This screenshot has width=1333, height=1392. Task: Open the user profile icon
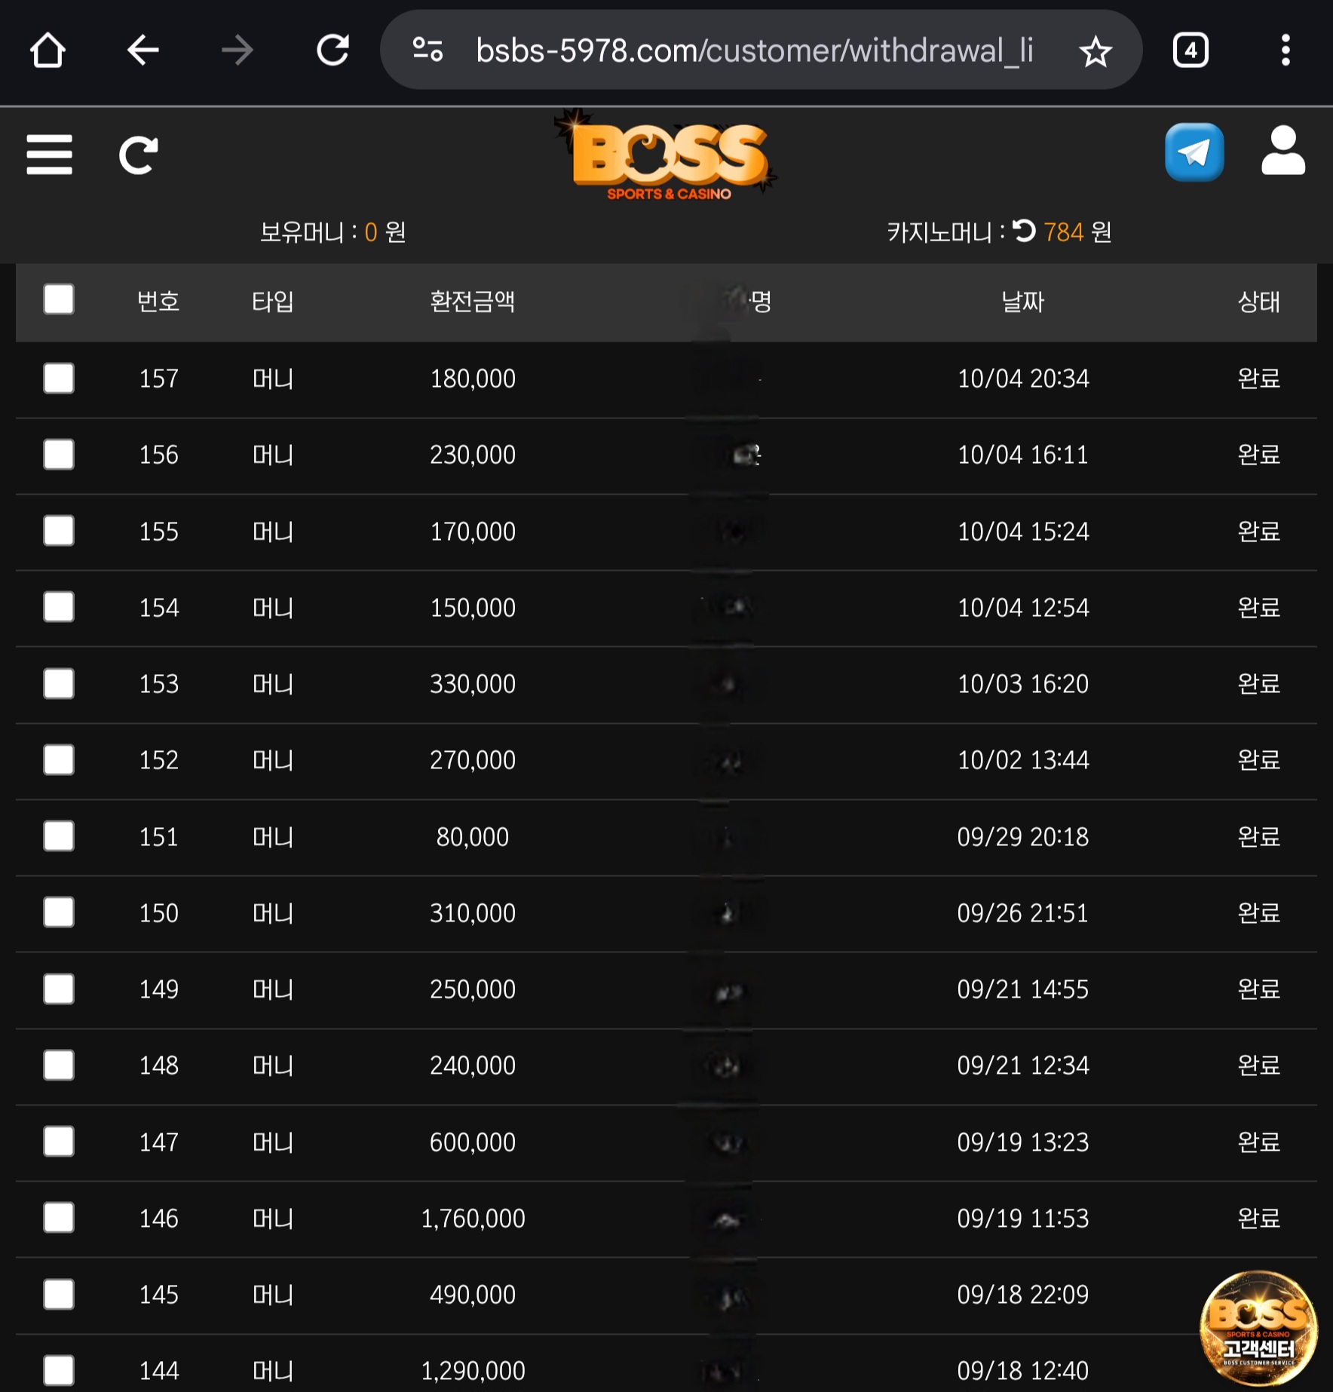1282,152
